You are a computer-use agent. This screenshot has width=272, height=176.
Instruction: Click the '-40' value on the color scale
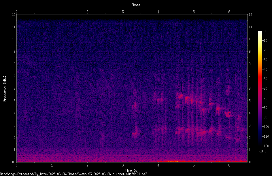(x=265, y=69)
